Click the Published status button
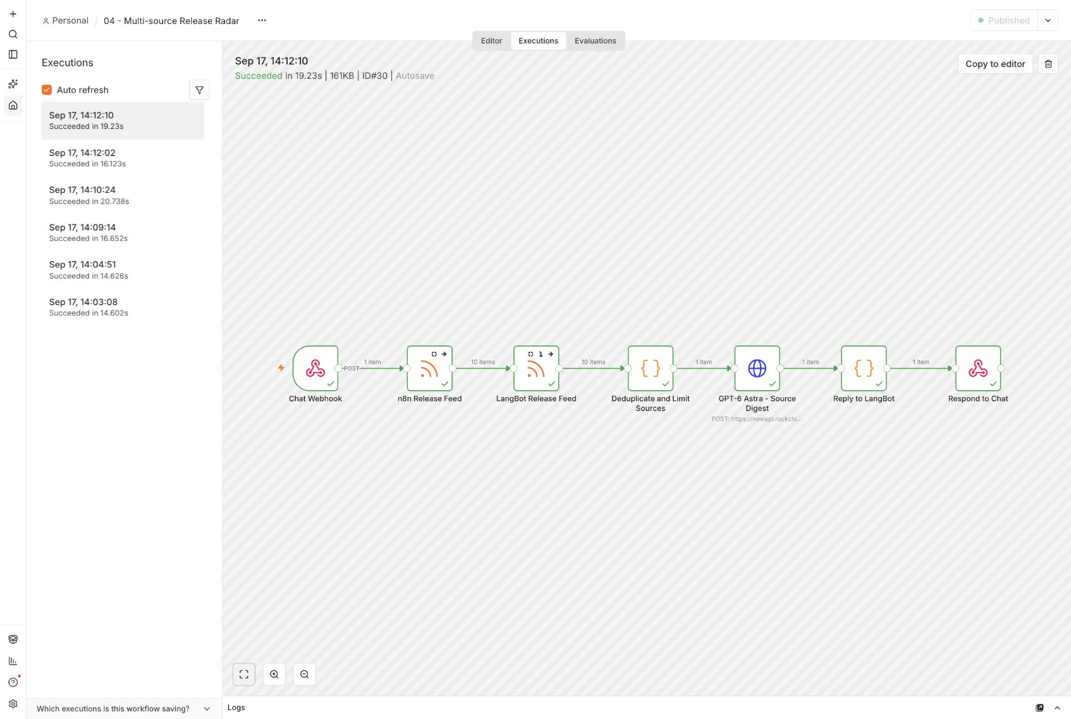1071x719 pixels. (1004, 20)
